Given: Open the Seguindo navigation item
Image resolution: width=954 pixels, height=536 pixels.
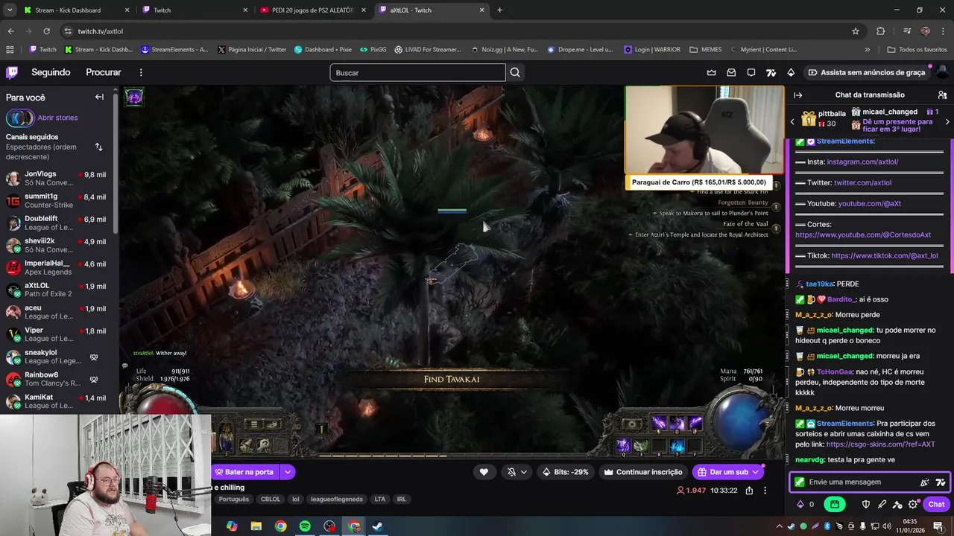Looking at the screenshot, I should click(51, 72).
